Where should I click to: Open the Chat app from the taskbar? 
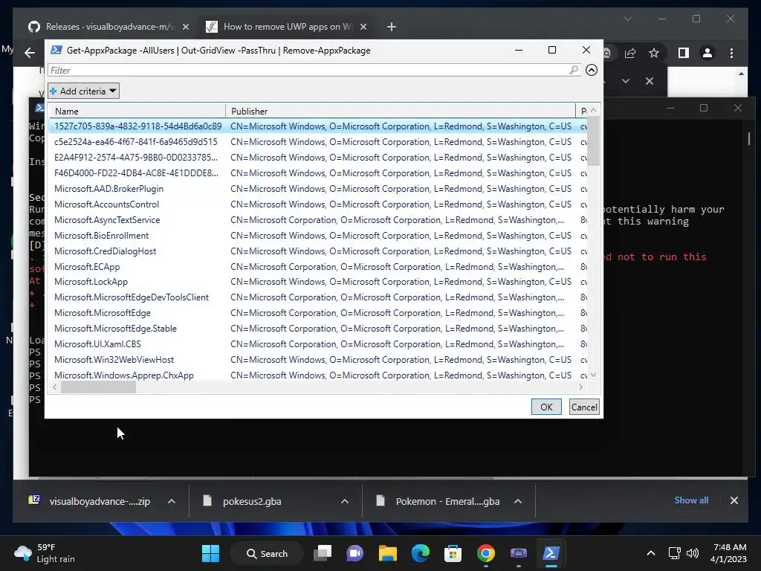coord(354,553)
